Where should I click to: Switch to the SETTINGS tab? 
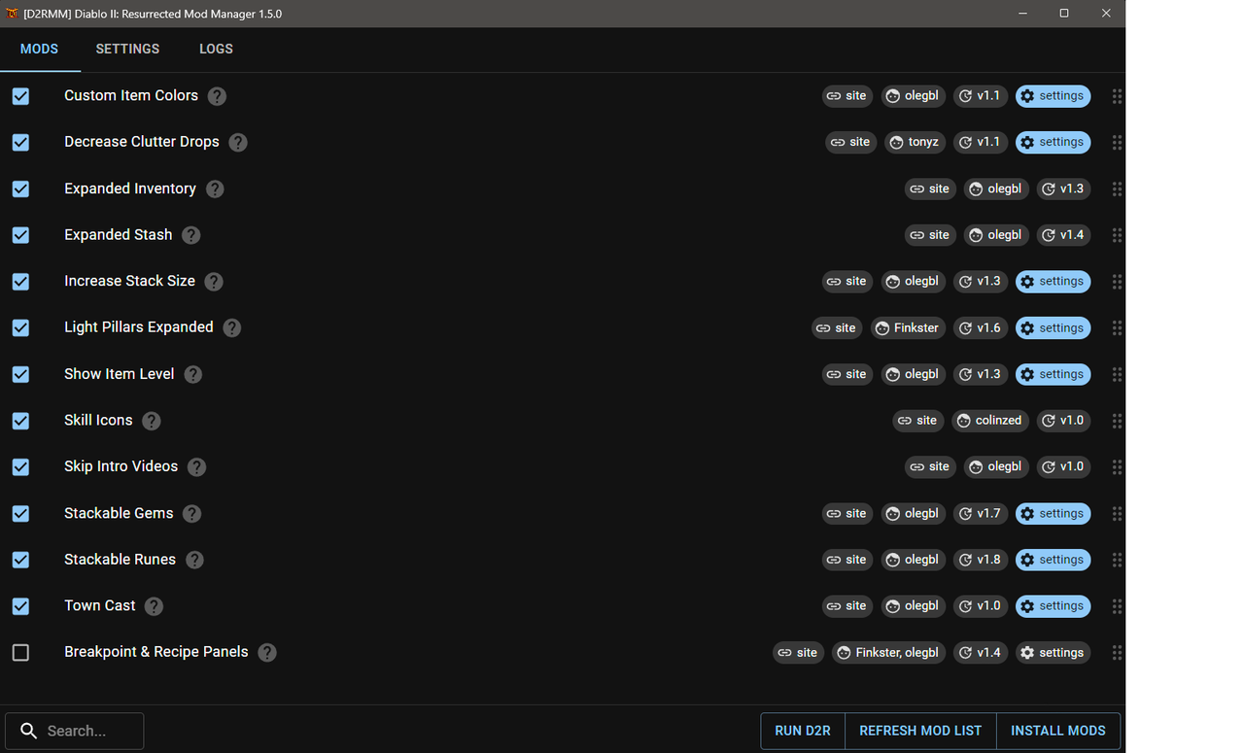127,49
